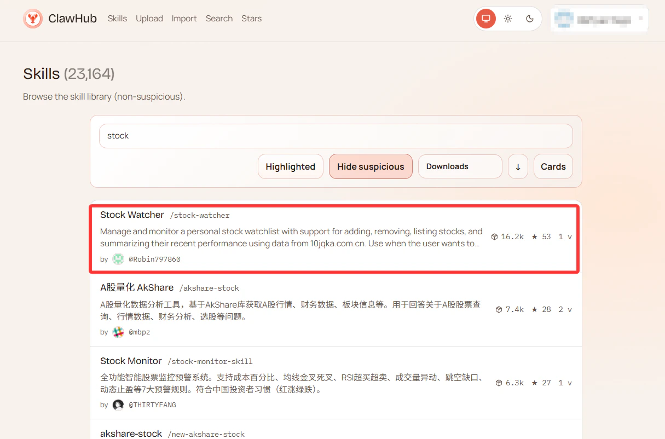Click the sort direction arrow button

point(518,166)
